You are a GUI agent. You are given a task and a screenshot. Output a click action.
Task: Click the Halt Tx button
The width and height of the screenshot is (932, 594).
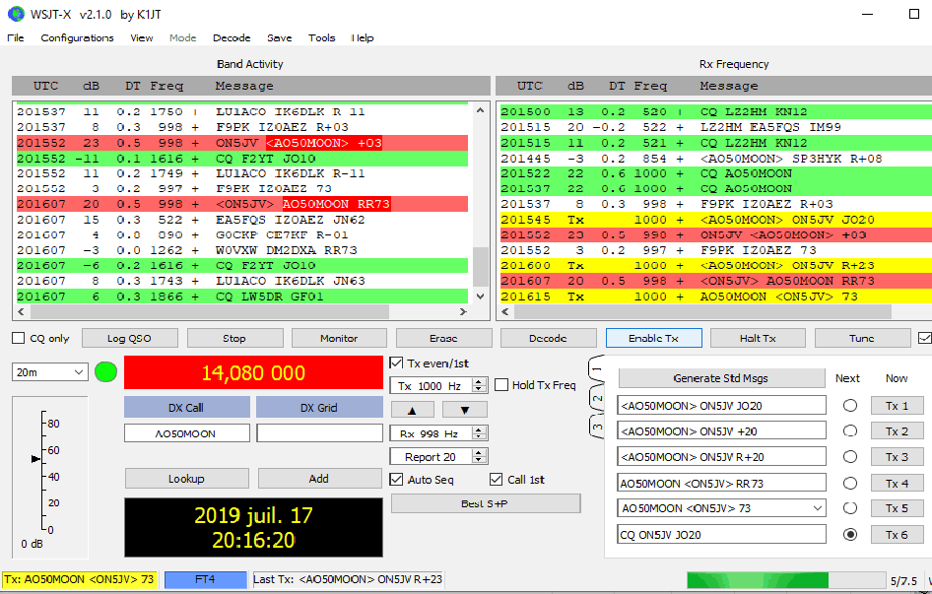point(758,338)
